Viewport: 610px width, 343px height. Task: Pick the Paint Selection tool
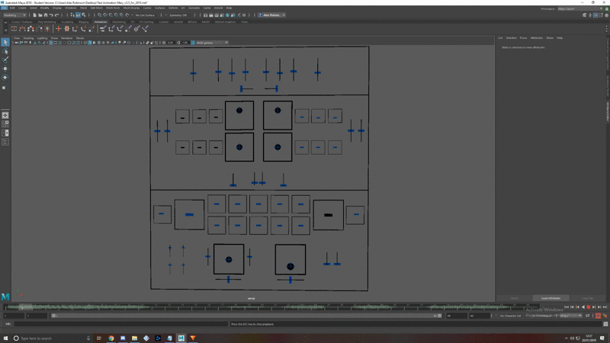(5, 59)
